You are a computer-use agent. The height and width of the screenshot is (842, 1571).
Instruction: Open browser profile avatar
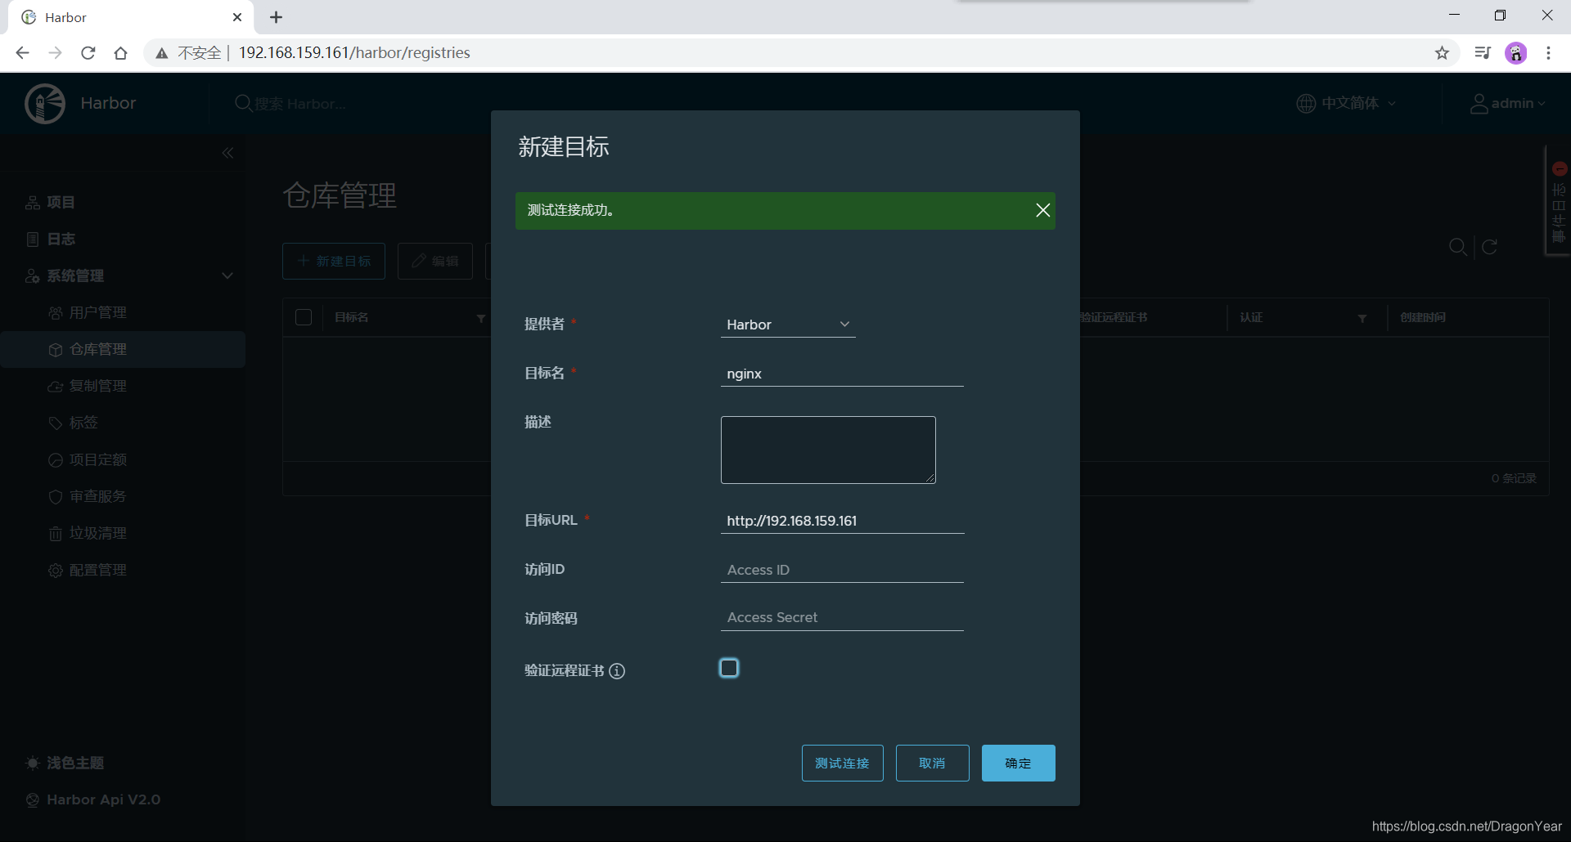point(1516,53)
